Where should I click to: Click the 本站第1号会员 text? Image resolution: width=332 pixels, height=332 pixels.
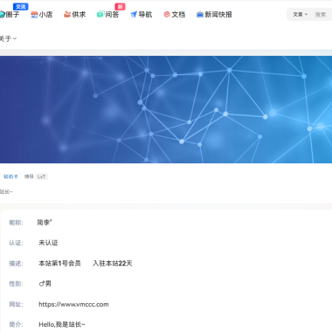click(x=59, y=264)
